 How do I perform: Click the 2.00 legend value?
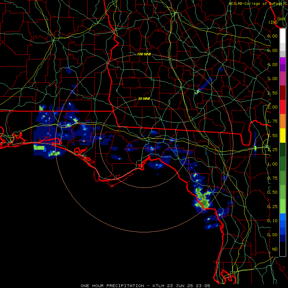[272, 107]
